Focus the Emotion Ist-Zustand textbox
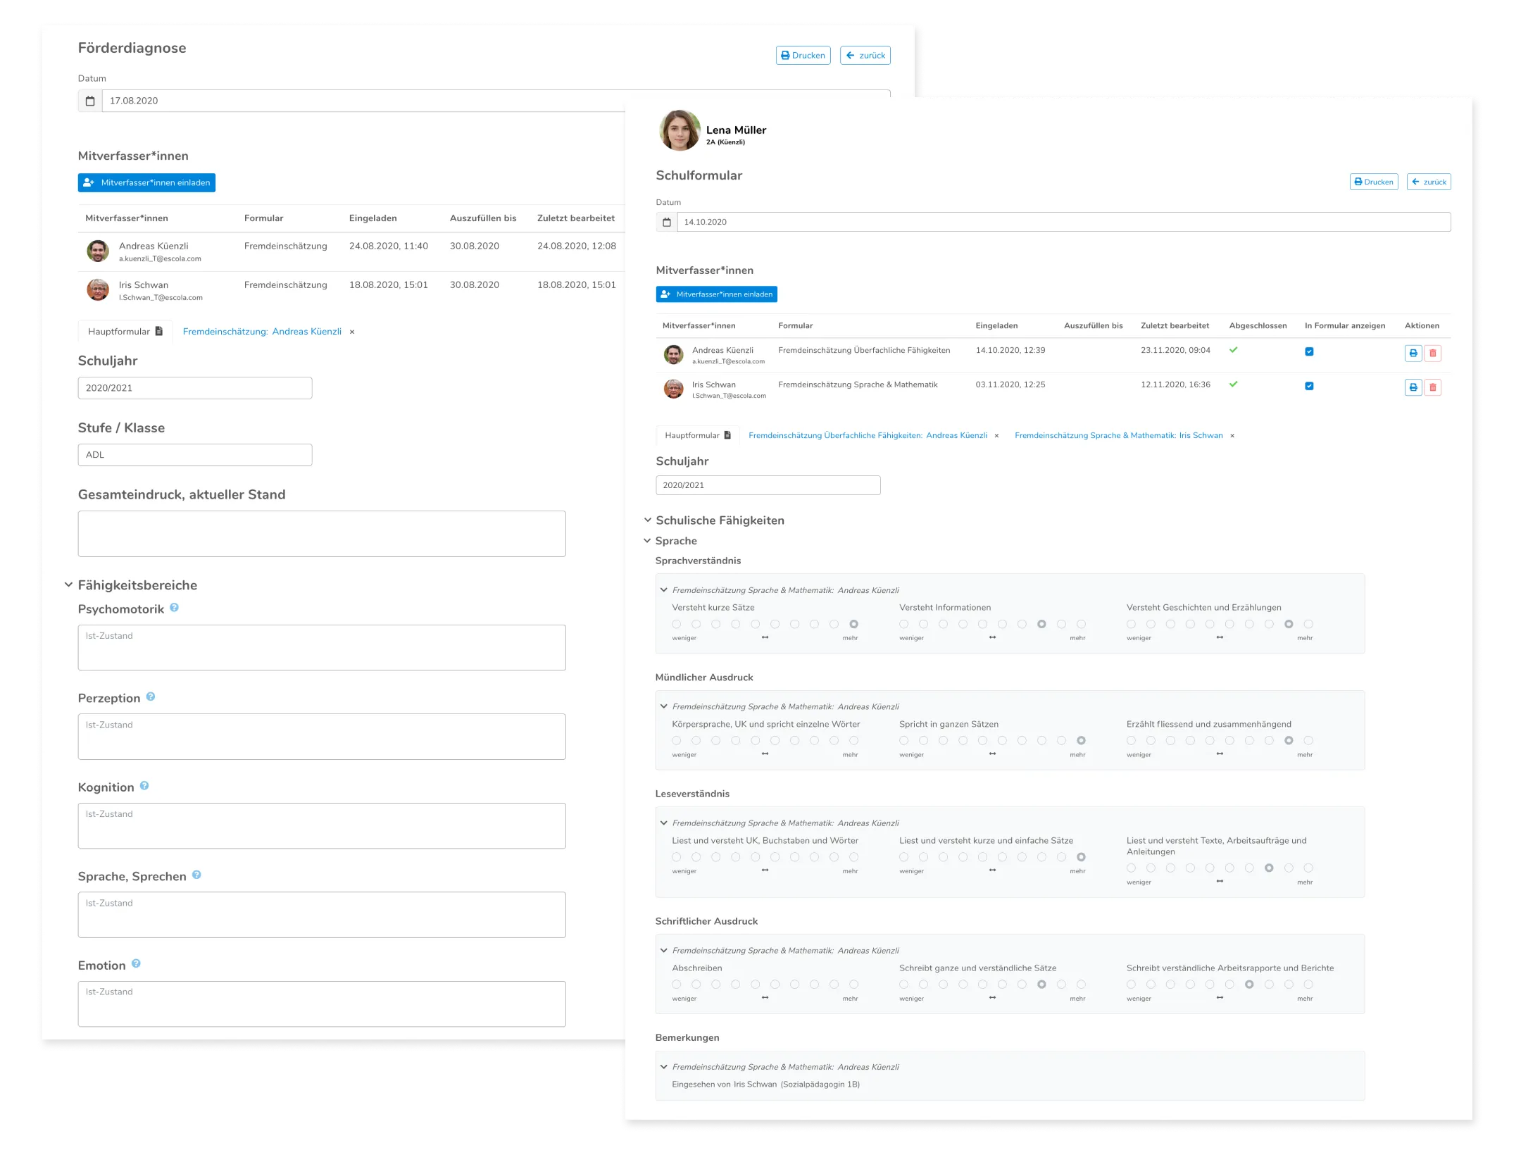 tap(322, 1004)
